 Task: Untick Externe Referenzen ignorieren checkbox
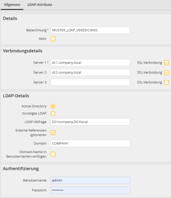coord(53,133)
